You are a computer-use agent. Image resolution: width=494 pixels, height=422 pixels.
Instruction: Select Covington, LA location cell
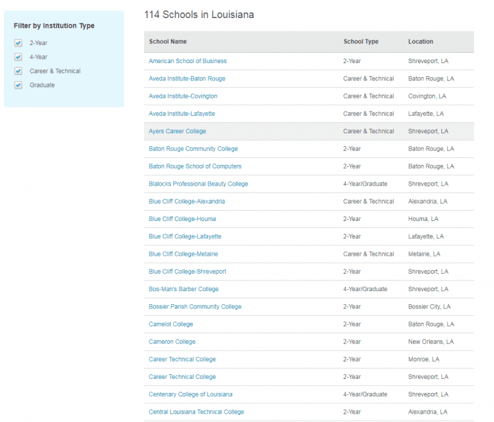coord(427,96)
